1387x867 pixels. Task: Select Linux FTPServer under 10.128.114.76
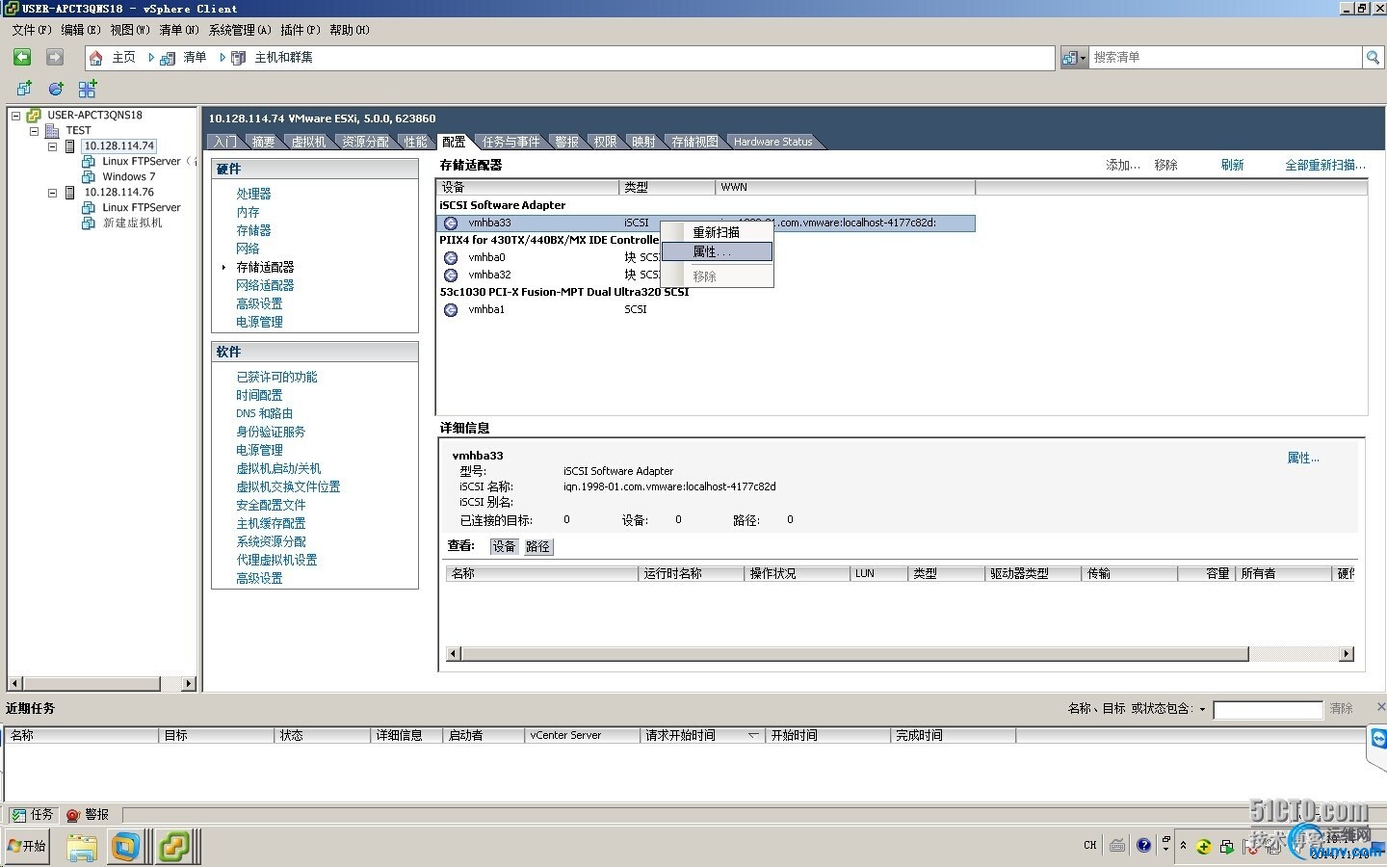[142, 207]
